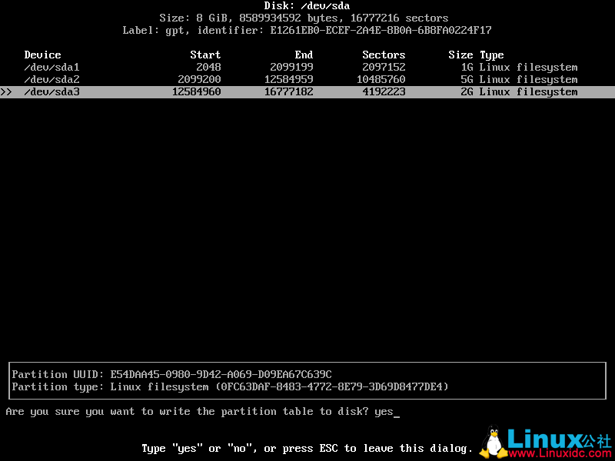Click the yes/no ESC hint line
The image size is (615, 461).
307,449
